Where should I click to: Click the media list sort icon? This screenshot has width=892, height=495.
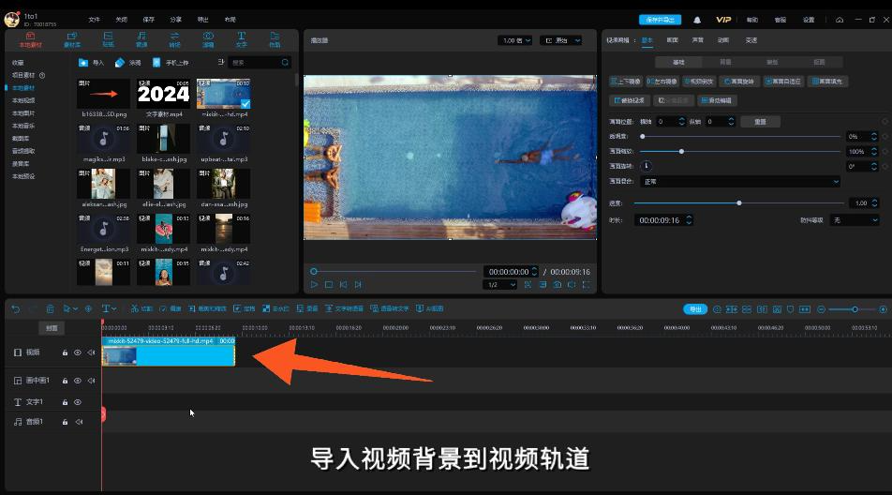click(221, 62)
